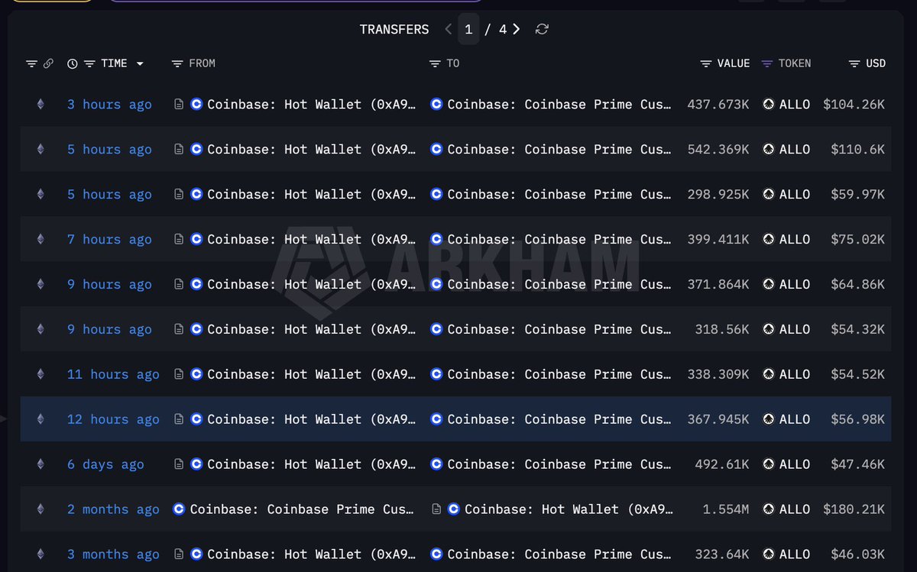The width and height of the screenshot is (917, 572).
Task: Click Ethereum icon in 12 hours ago row
Action: tap(41, 419)
